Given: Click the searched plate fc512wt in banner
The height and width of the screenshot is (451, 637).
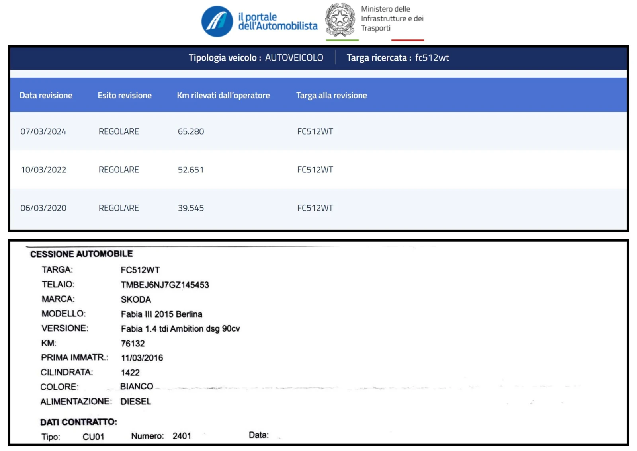Looking at the screenshot, I should [432, 58].
